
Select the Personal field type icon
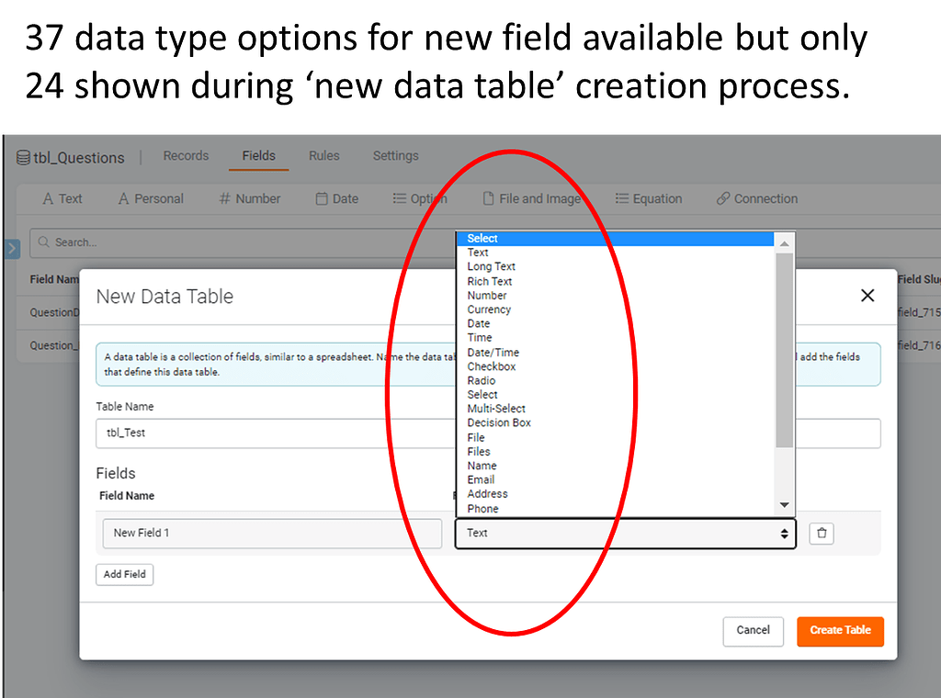coord(125,198)
